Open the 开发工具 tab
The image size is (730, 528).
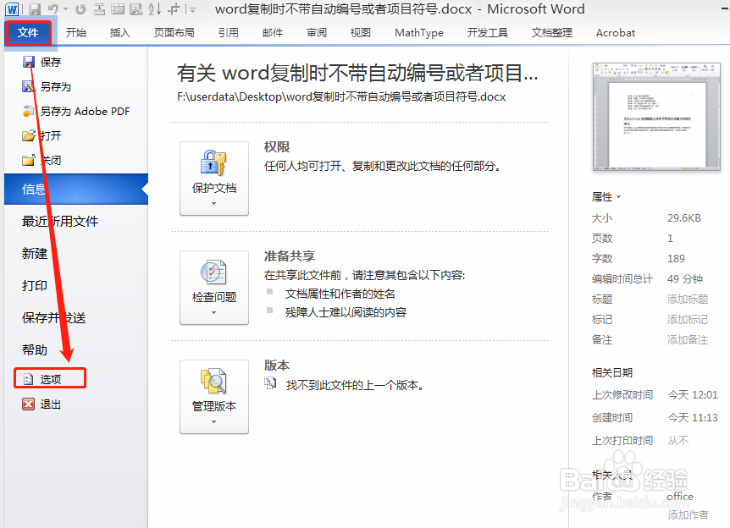(x=488, y=32)
